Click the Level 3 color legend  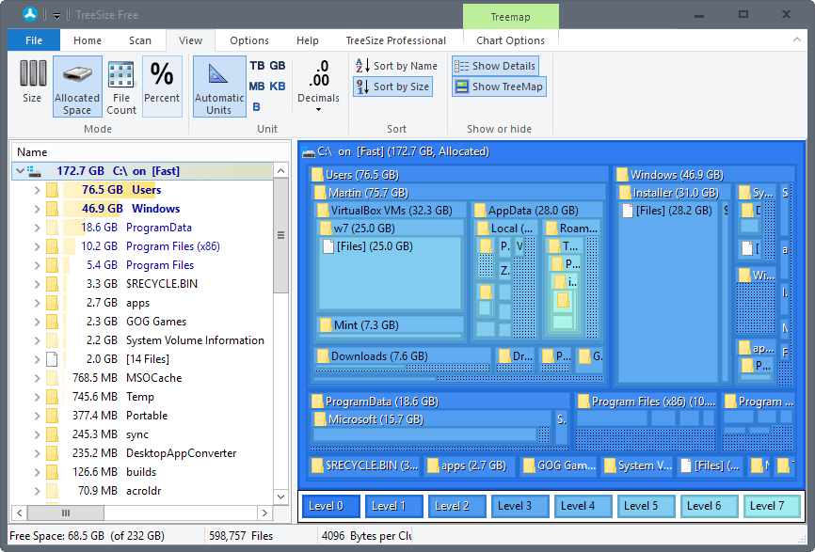(x=515, y=506)
